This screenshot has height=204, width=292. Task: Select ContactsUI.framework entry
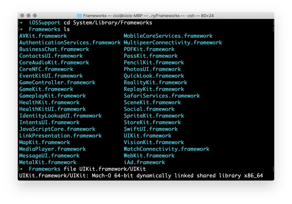pyautogui.click(x=51, y=56)
